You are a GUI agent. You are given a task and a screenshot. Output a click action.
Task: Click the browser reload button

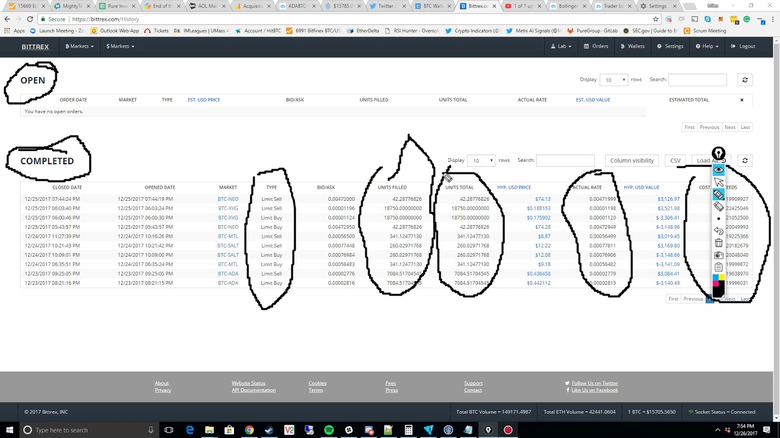coord(31,19)
